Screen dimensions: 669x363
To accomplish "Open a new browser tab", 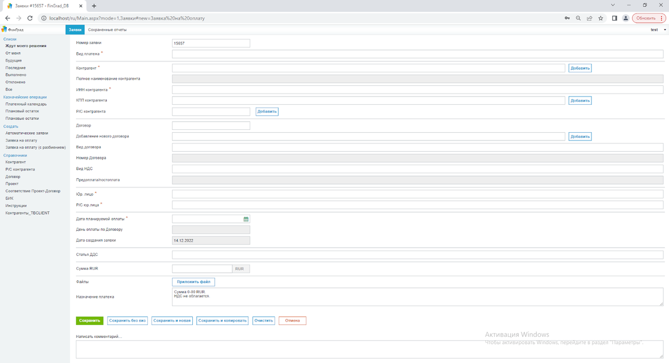I will point(94,6).
